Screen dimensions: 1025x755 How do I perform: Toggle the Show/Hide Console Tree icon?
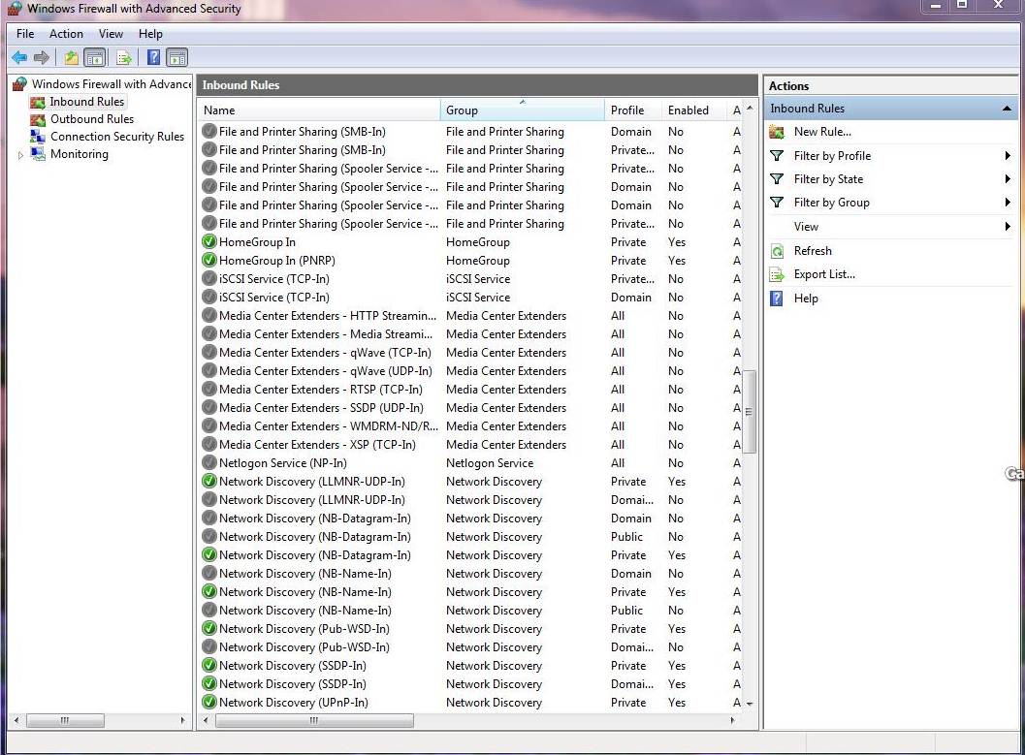point(95,57)
